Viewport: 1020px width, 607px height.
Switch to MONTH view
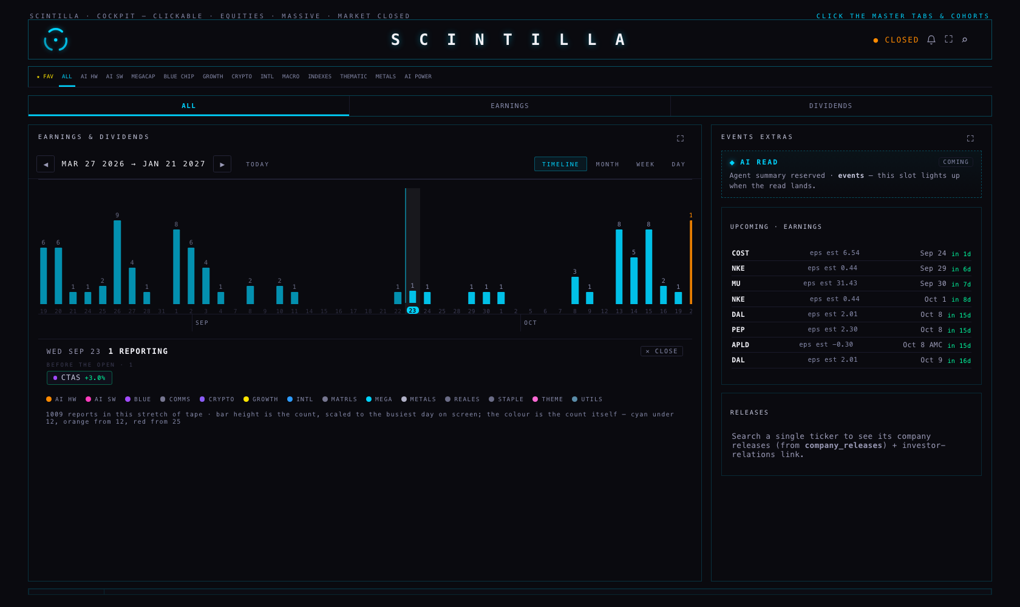[607, 164]
